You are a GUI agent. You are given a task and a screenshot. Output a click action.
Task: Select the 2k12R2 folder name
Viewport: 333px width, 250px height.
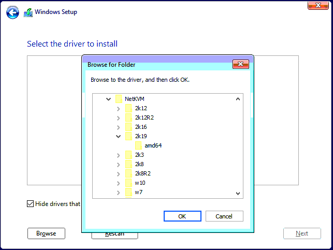click(144, 117)
